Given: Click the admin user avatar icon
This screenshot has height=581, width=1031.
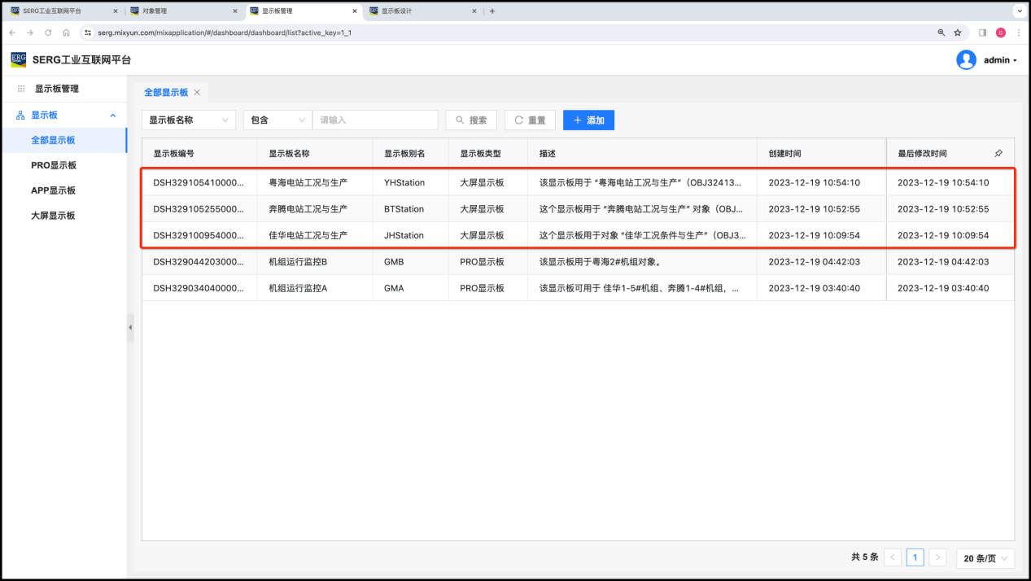Looking at the screenshot, I should tap(966, 60).
